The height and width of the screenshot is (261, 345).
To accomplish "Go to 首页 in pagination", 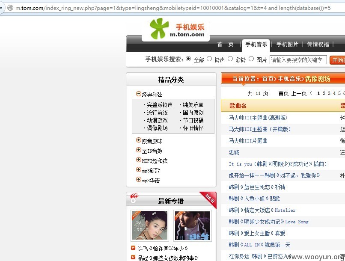I will (283, 93).
